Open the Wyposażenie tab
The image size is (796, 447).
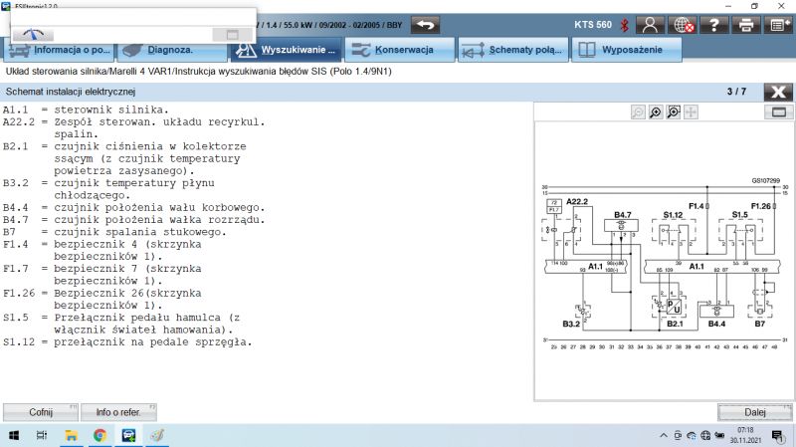[x=627, y=50]
